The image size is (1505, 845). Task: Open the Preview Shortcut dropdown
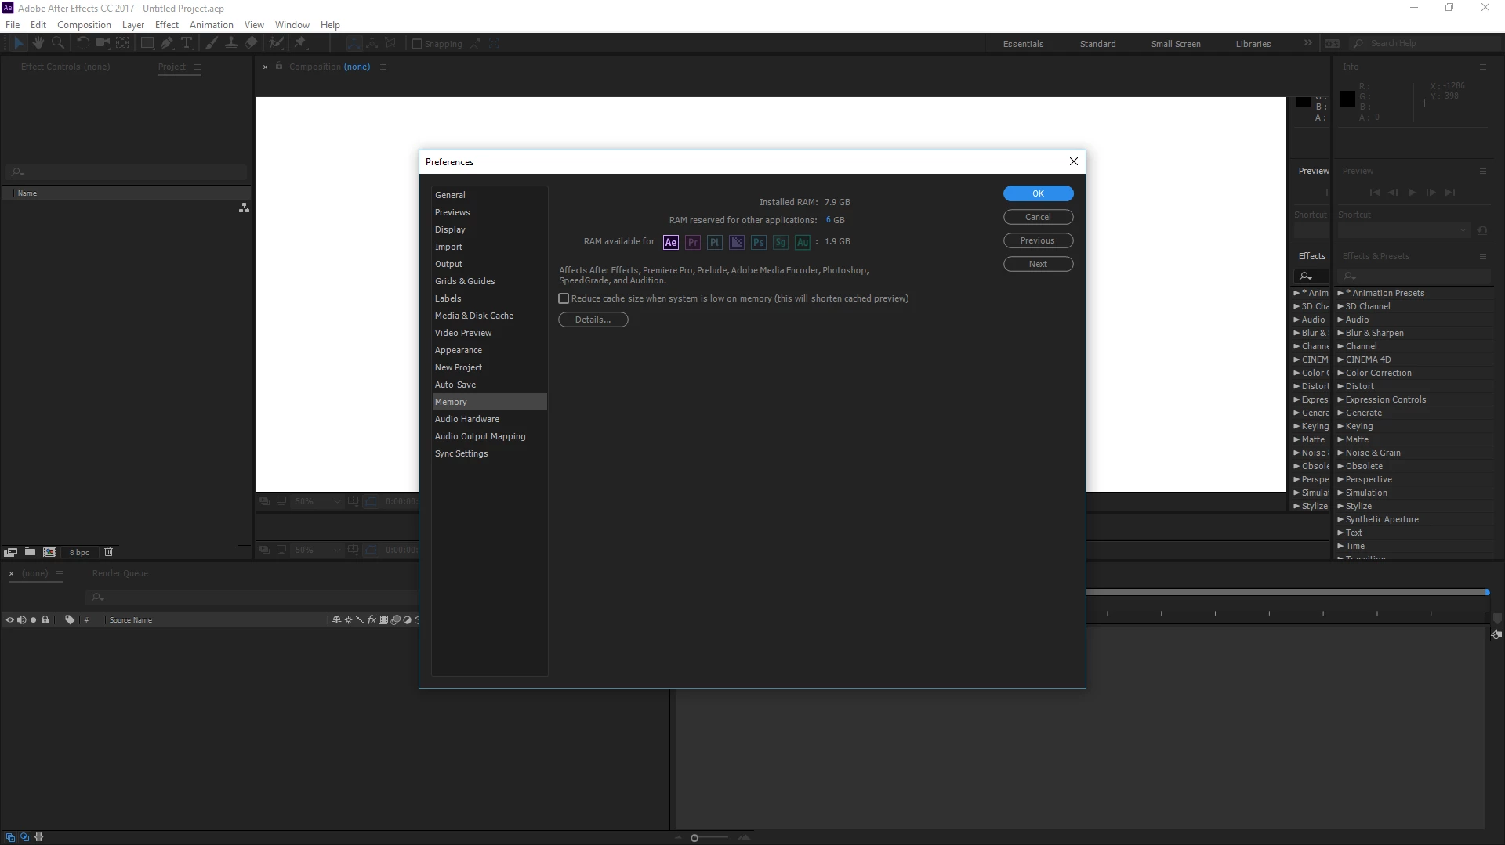(1402, 230)
